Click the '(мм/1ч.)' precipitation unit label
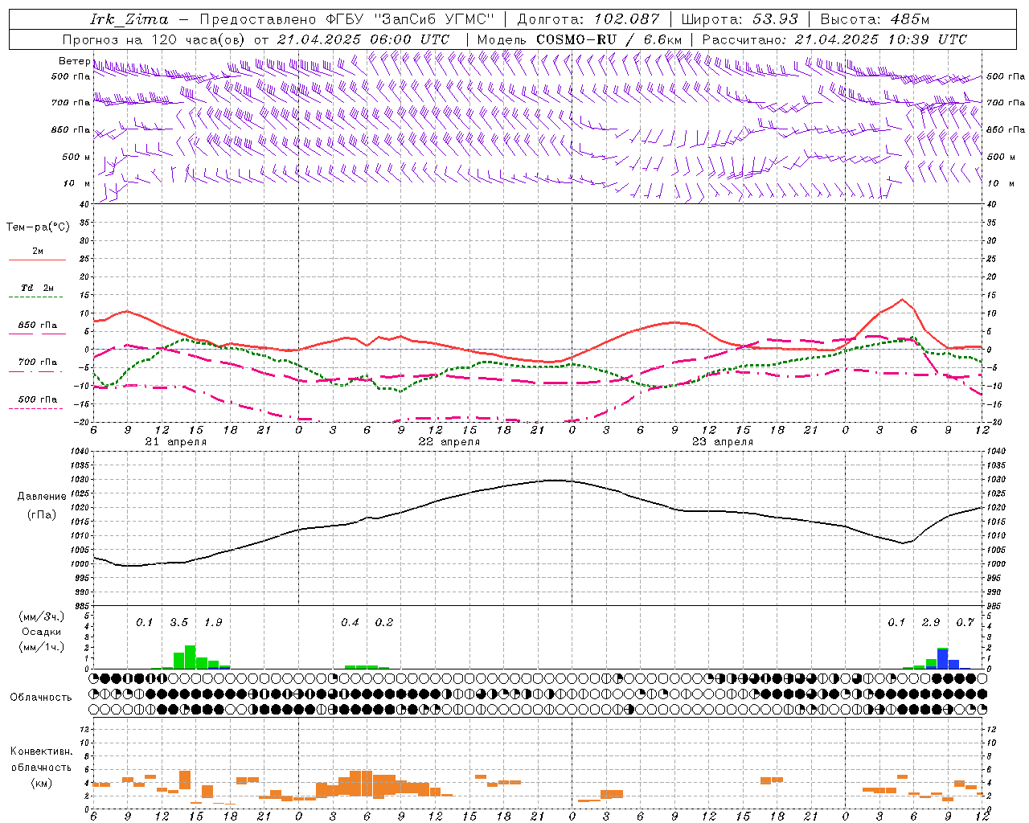Viewport: 1029px width, 823px height. coord(41,647)
